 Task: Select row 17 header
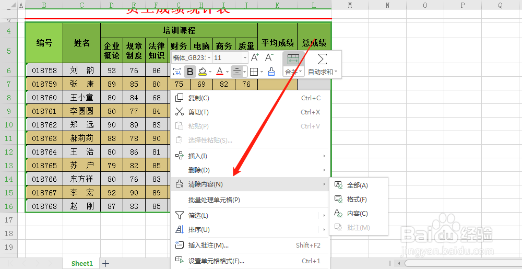pyautogui.click(x=8, y=220)
